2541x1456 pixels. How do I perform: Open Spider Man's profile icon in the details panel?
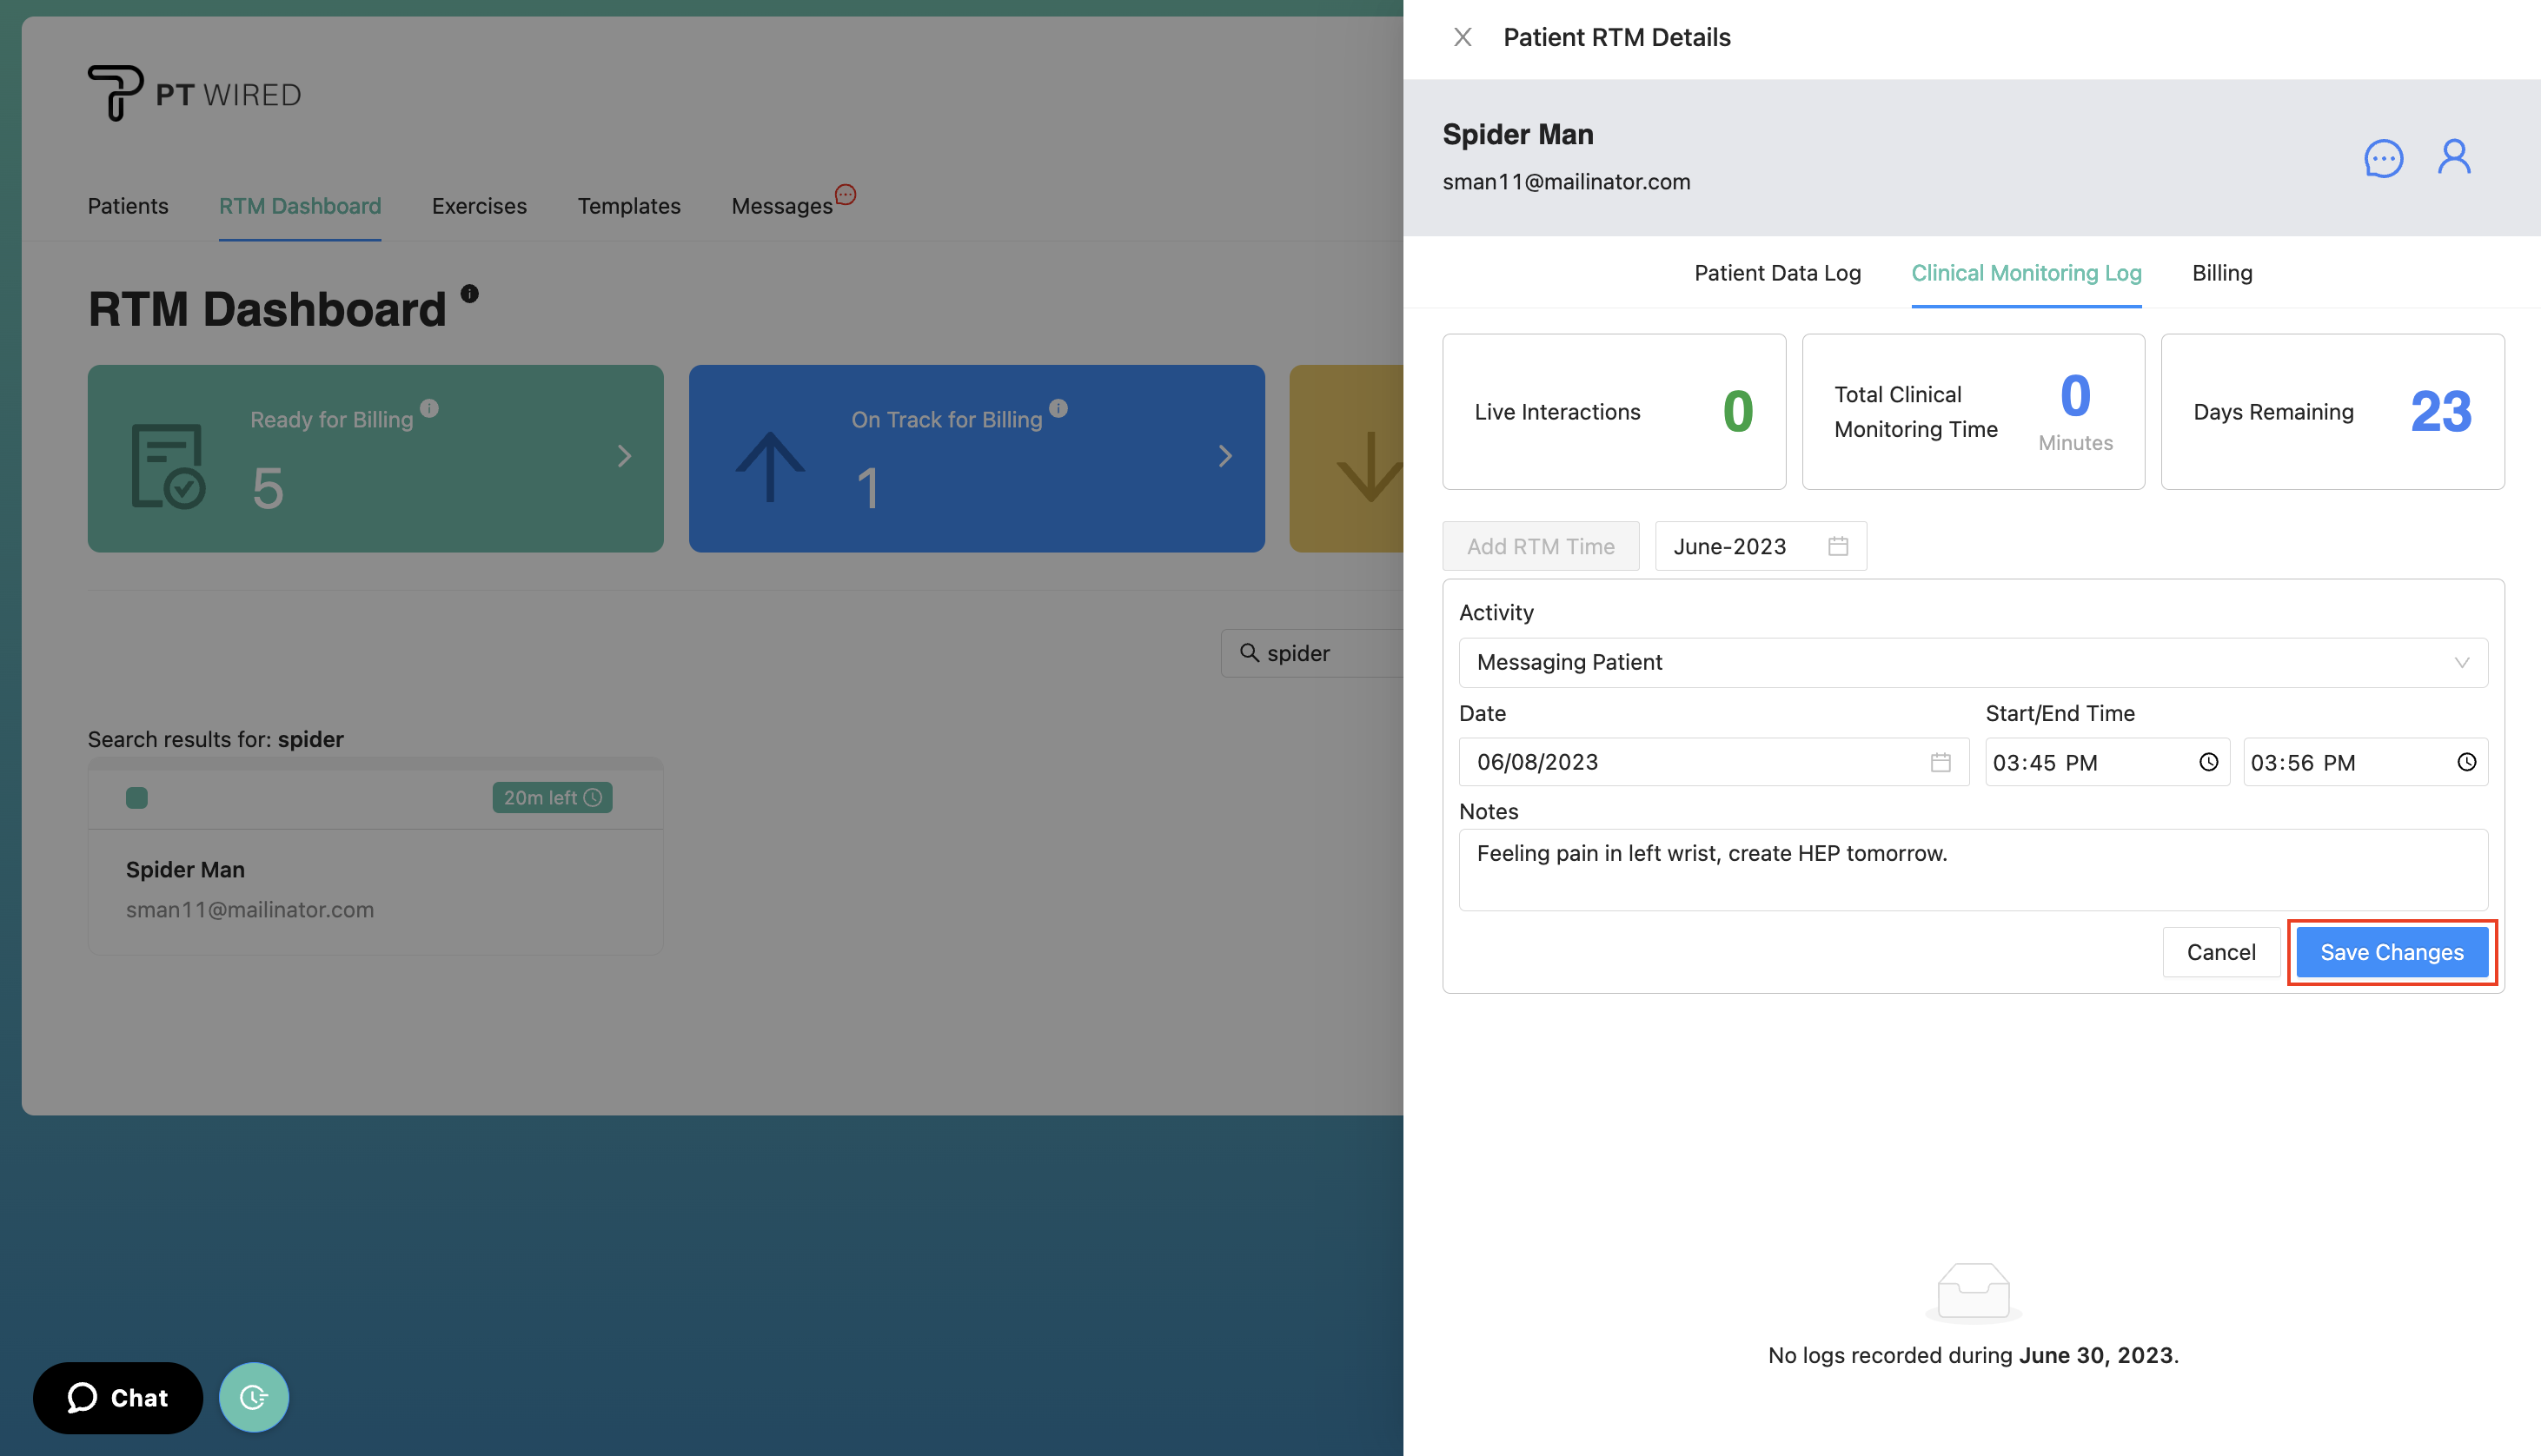click(2455, 158)
